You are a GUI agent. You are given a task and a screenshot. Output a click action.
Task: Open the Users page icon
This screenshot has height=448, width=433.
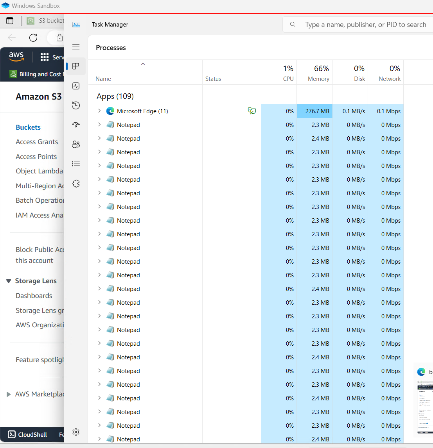pyautogui.click(x=76, y=145)
